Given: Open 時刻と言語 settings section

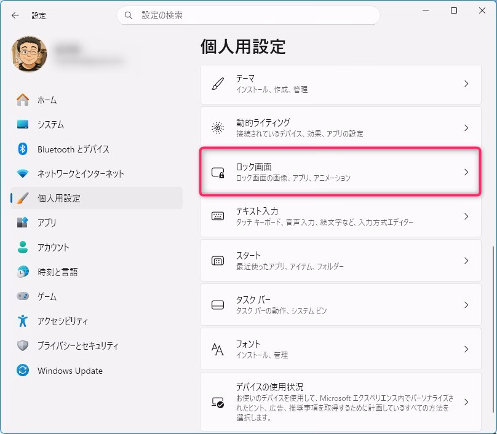Looking at the screenshot, I should (x=57, y=272).
